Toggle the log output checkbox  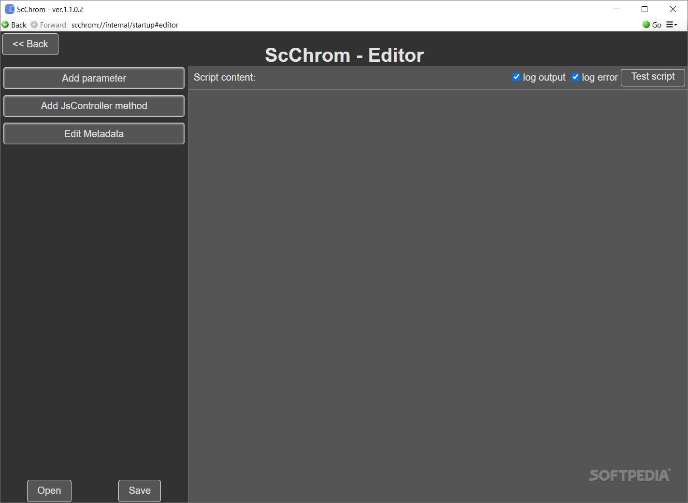pyautogui.click(x=516, y=77)
